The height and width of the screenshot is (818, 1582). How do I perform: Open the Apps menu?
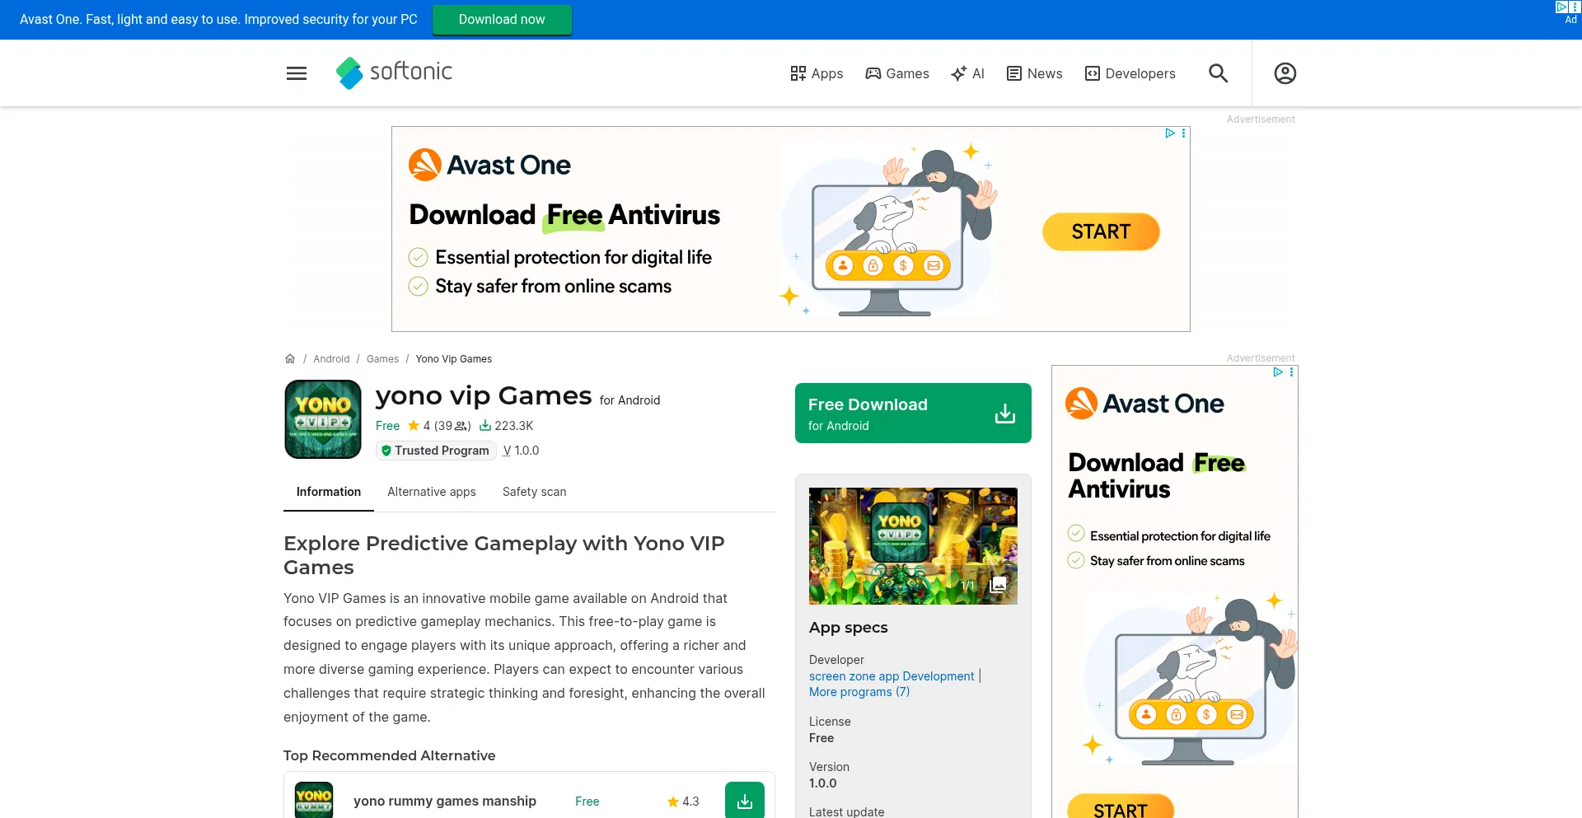(x=817, y=73)
